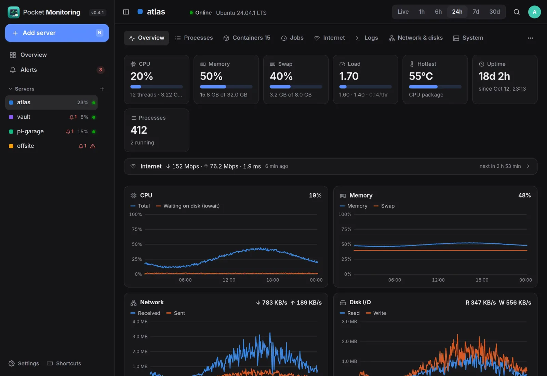Switch to the Jobs tab
Screen dimensions: 547x376
pyautogui.click(x=292, y=38)
